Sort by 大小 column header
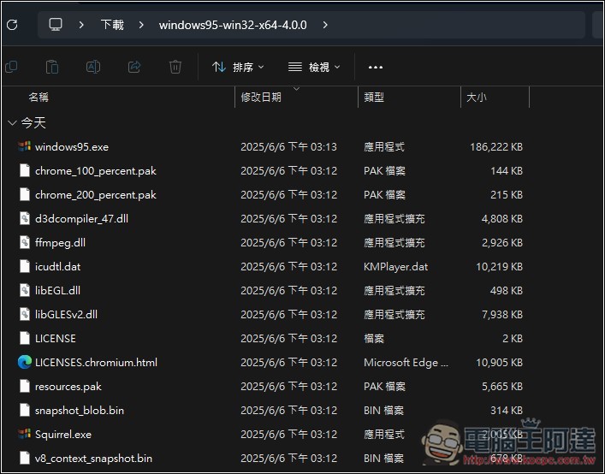The height and width of the screenshot is (474, 605). click(477, 98)
